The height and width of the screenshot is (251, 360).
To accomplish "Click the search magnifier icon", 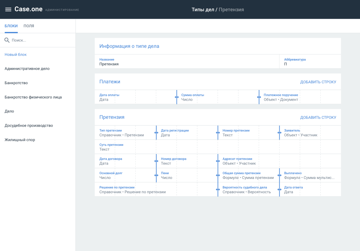I will (7, 40).
